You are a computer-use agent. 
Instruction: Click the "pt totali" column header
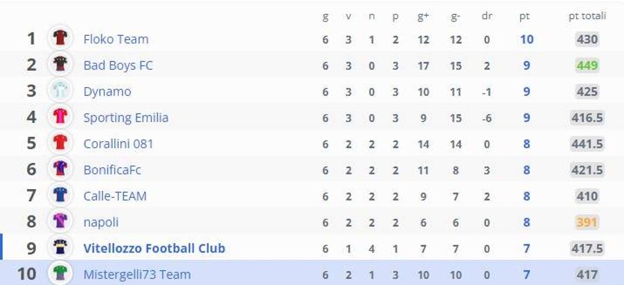[587, 17]
